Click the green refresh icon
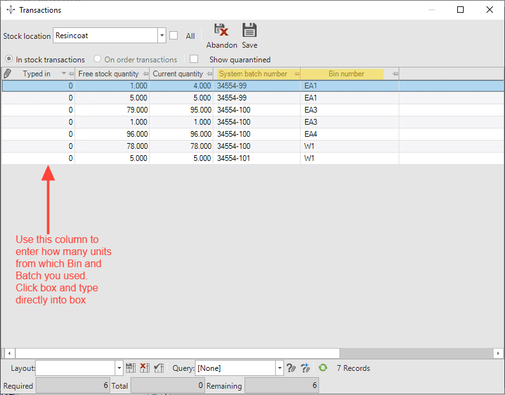 [323, 368]
